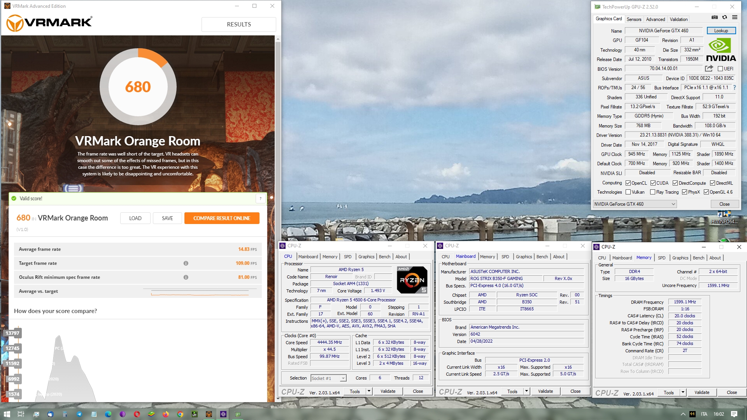The image size is (747, 420).
Task: Click the GPU-Z refresh icon
Action: [x=724, y=17]
